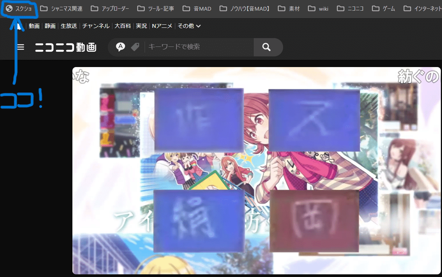Click the シャニマス関連 folder icon
Screen dimensions: 442x277
[x=44, y=8]
